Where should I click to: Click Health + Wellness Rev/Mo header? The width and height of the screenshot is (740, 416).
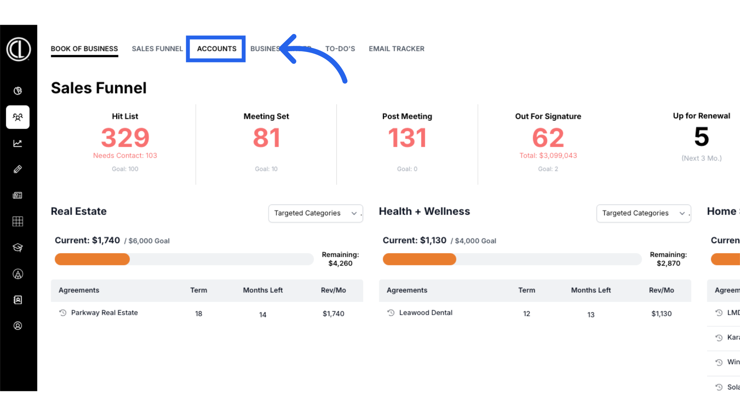click(661, 290)
